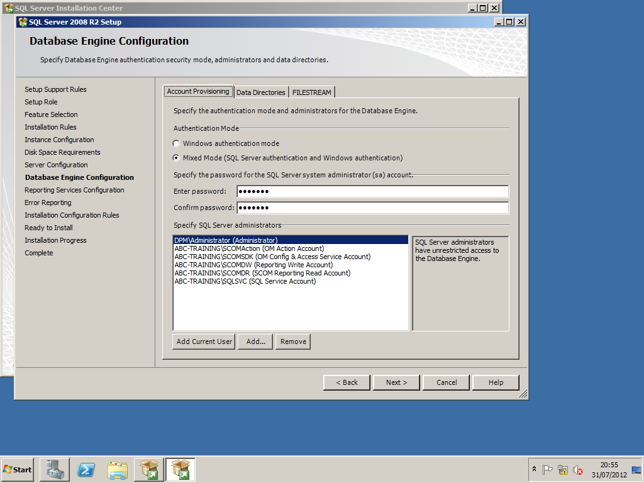Switch to the FILESTREAM tab
Viewport: 644px width, 483px height.
pos(312,92)
